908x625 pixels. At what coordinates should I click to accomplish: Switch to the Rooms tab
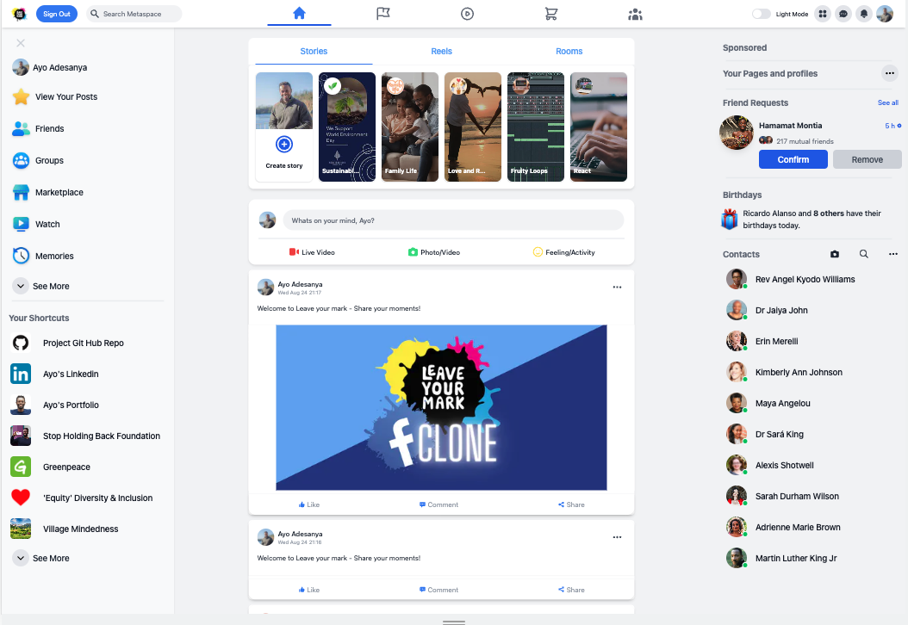[x=569, y=52]
